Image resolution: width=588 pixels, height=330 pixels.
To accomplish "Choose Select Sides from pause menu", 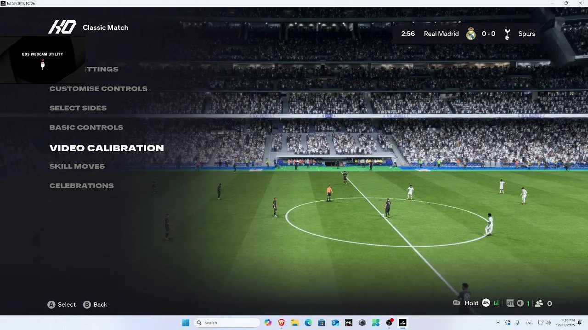I will click(78, 108).
